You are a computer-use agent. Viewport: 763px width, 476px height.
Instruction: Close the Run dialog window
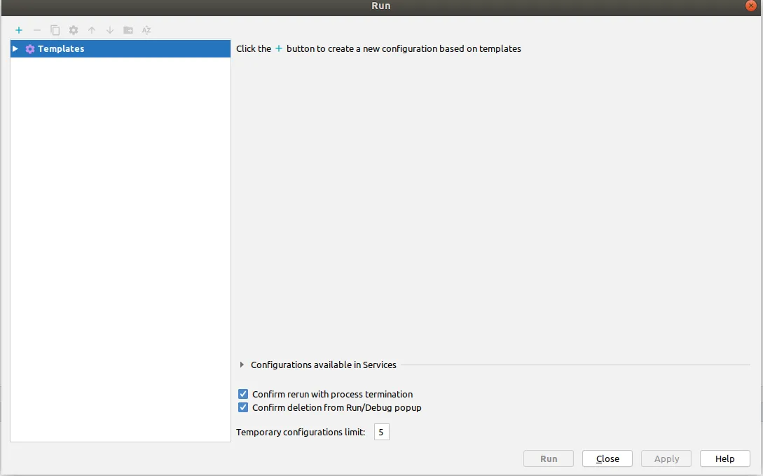point(751,6)
